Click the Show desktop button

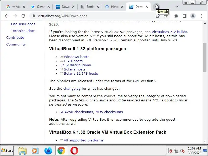coord(205,151)
